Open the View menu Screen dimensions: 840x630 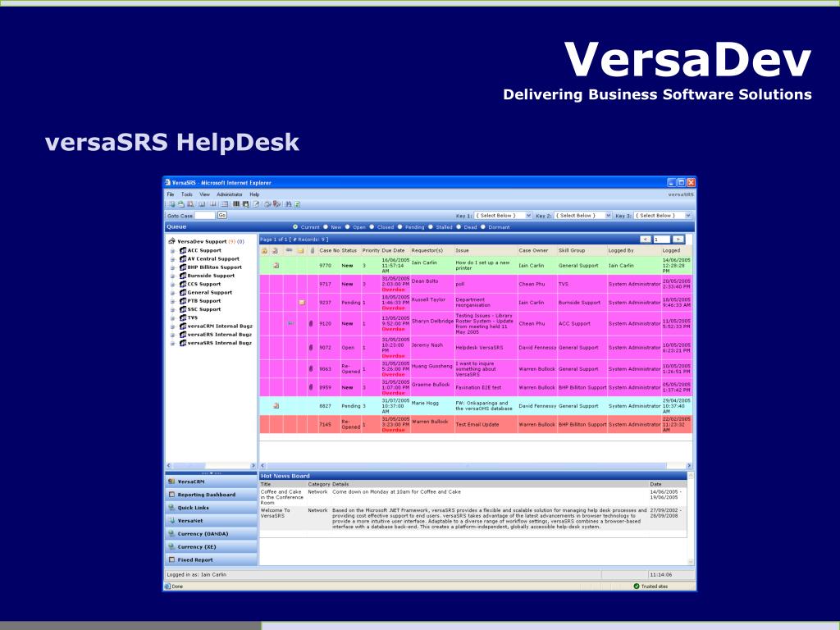(x=204, y=194)
